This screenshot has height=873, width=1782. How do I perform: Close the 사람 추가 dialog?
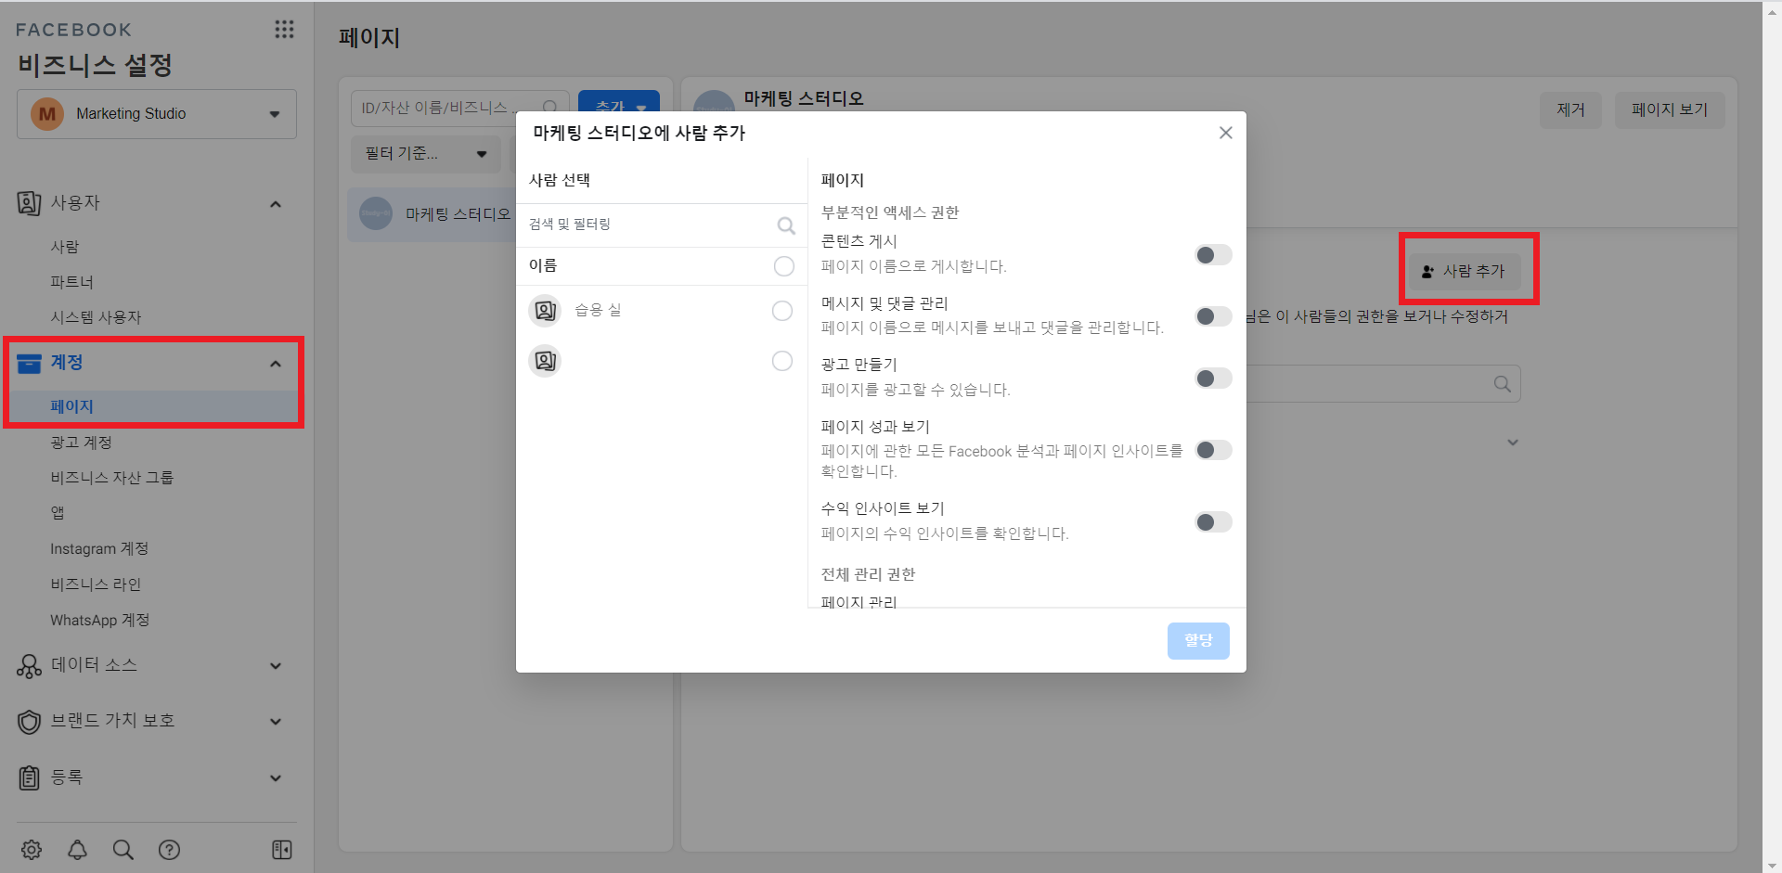(x=1226, y=133)
